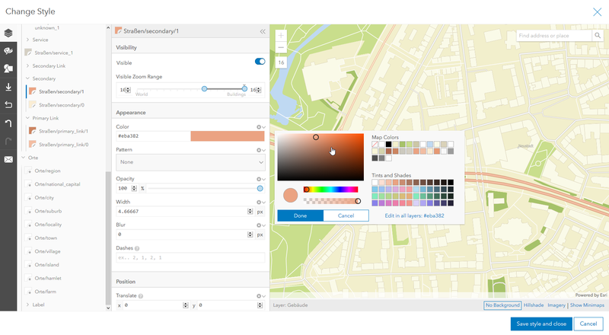
Task: Collapse the Secondary layer group
Action: (27, 78)
